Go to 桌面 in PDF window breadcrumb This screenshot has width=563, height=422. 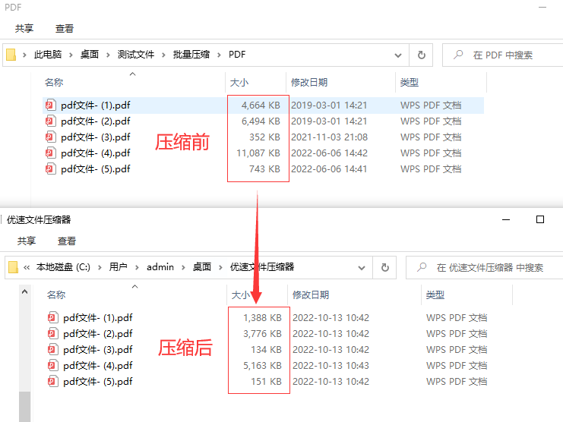(x=90, y=55)
